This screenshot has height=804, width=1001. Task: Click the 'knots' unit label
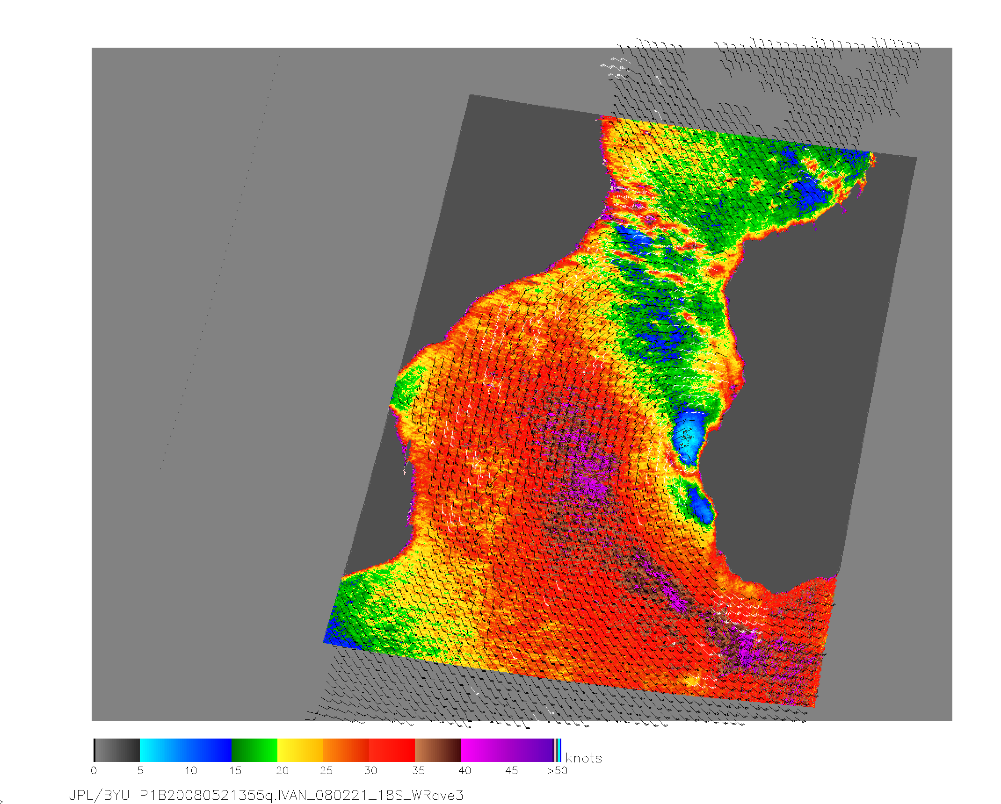click(584, 758)
